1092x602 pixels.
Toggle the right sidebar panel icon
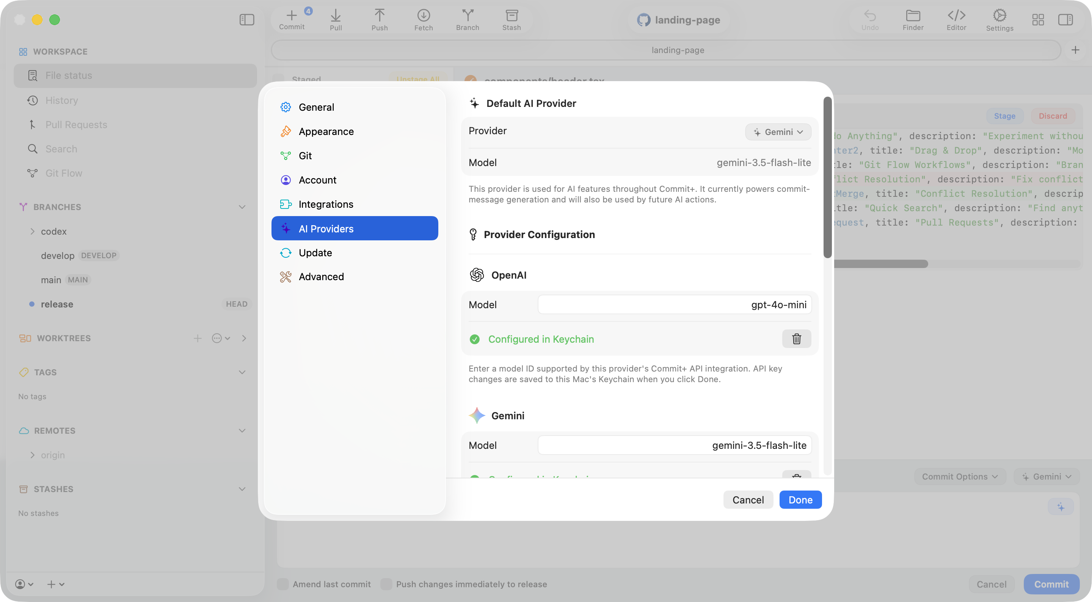1065,19
